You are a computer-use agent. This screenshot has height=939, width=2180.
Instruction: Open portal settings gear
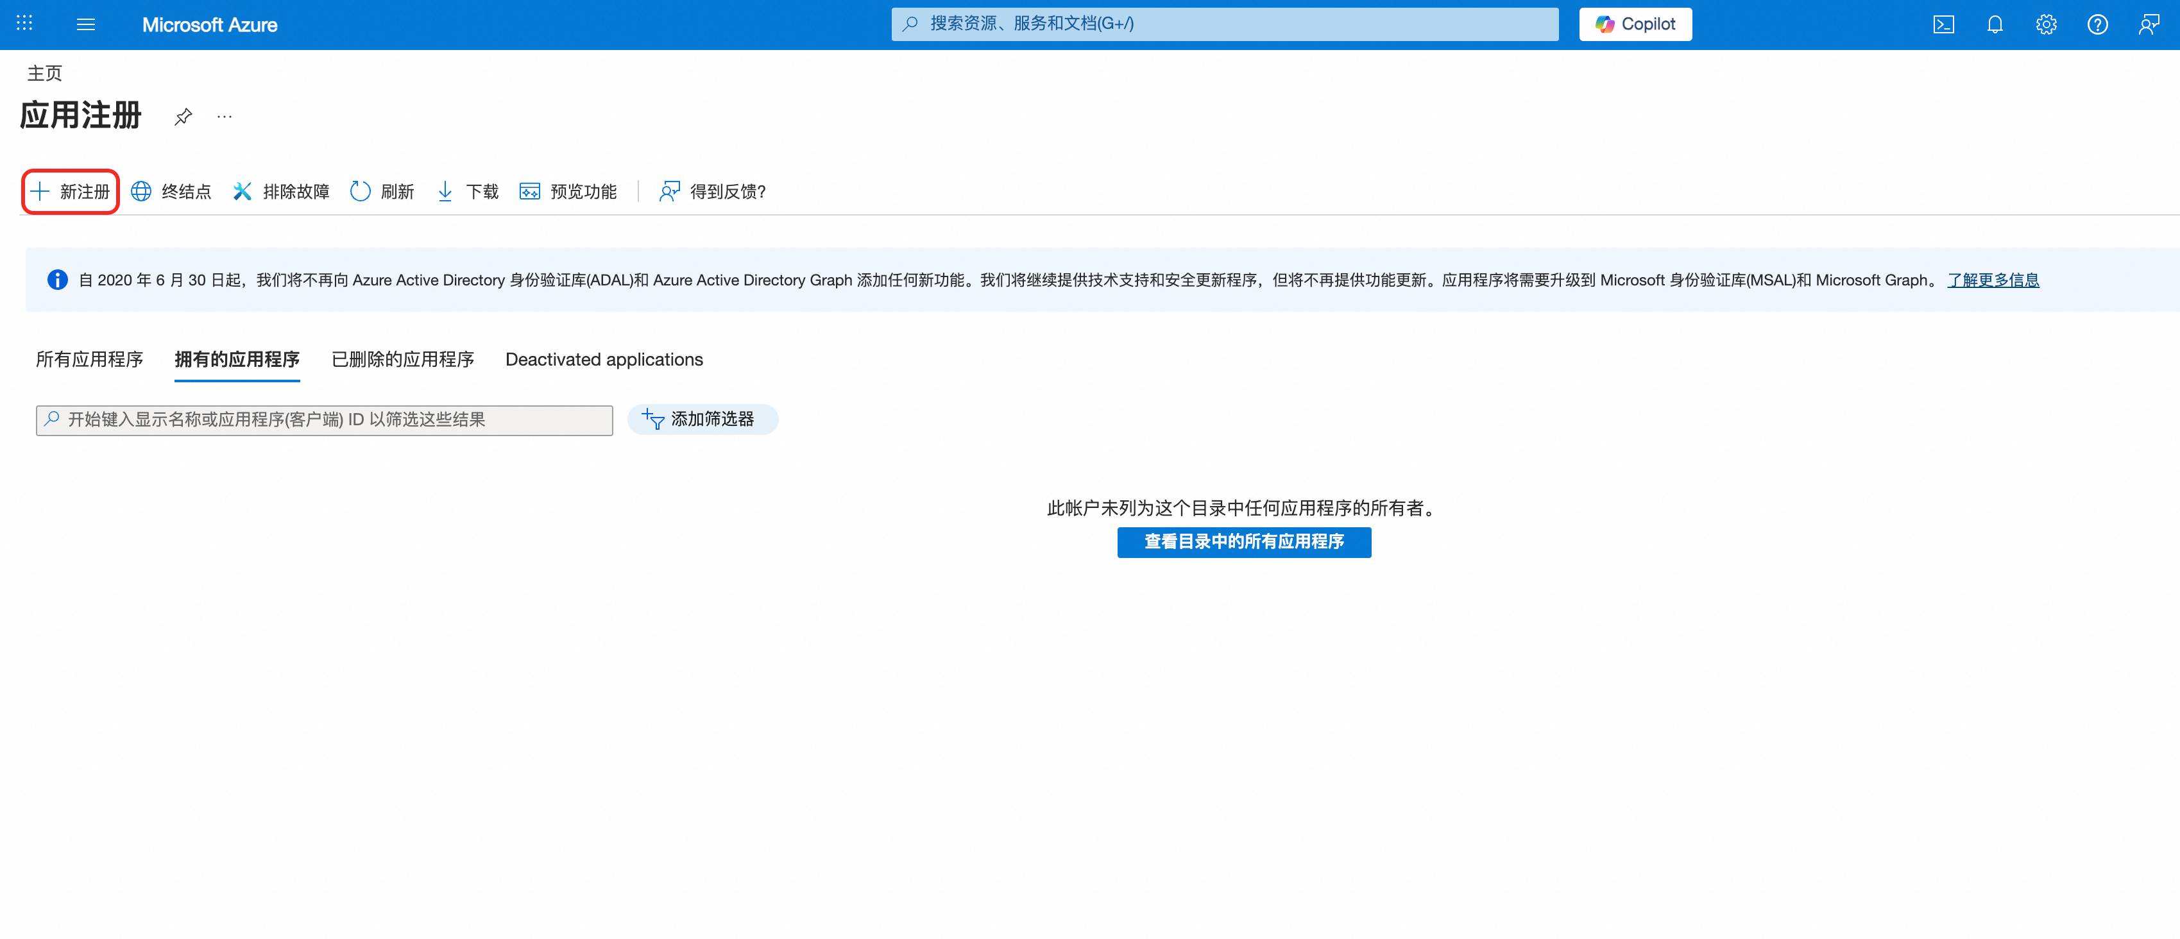click(x=2045, y=24)
